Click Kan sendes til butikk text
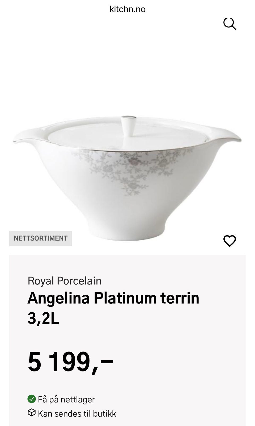The height and width of the screenshot is (426, 255). point(77,413)
